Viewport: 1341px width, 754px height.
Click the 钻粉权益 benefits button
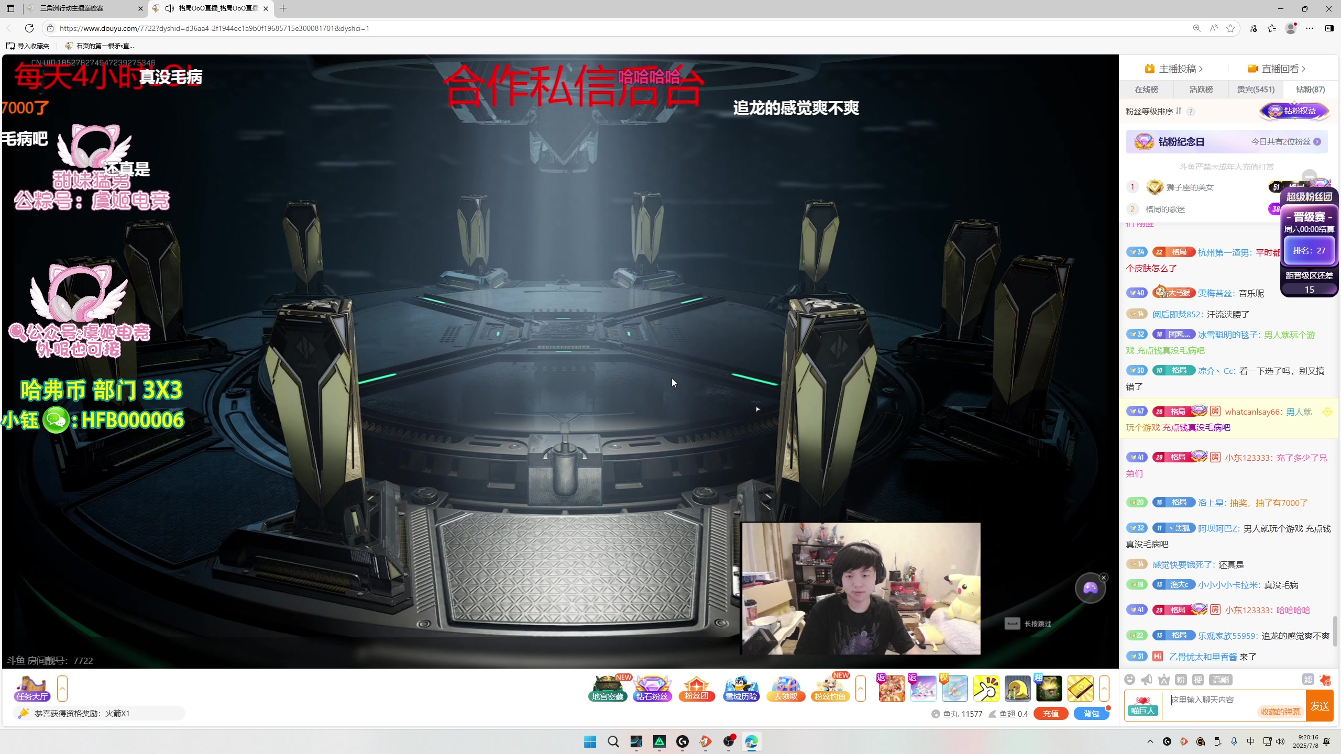(1294, 111)
